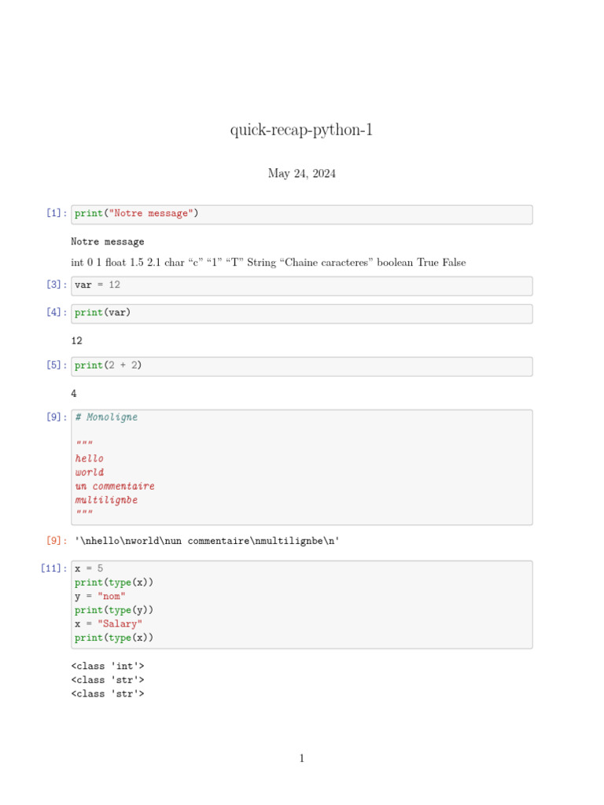Click the var = 12 code cell
This screenshot has height=805, width=604.
pos(301,285)
